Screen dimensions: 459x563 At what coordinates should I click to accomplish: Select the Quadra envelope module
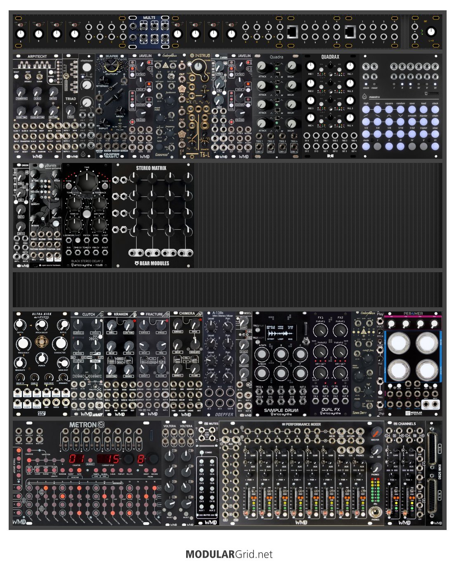tap(277, 106)
